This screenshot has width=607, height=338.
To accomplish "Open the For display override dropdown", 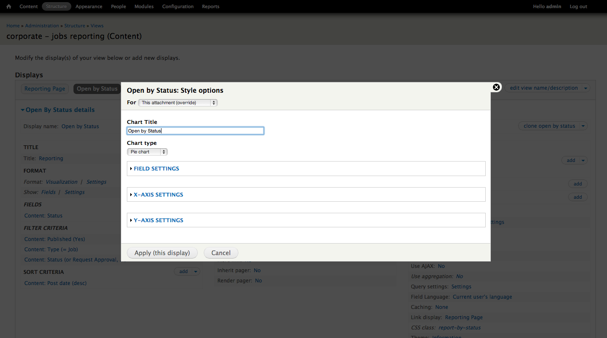I will 178,103.
